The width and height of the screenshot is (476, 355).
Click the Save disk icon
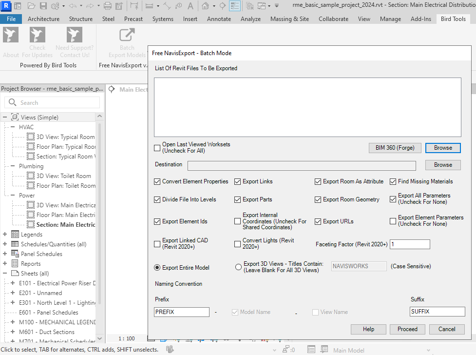[43, 6]
